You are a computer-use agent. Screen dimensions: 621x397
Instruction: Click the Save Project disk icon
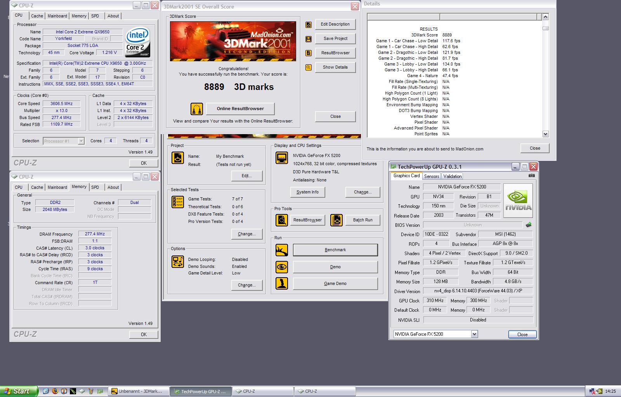309,39
